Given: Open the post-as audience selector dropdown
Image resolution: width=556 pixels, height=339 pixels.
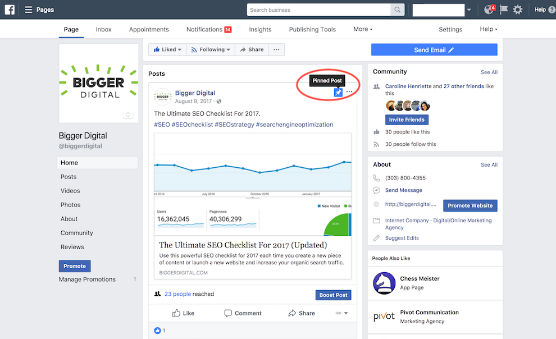Looking at the screenshot, I should 342,313.
